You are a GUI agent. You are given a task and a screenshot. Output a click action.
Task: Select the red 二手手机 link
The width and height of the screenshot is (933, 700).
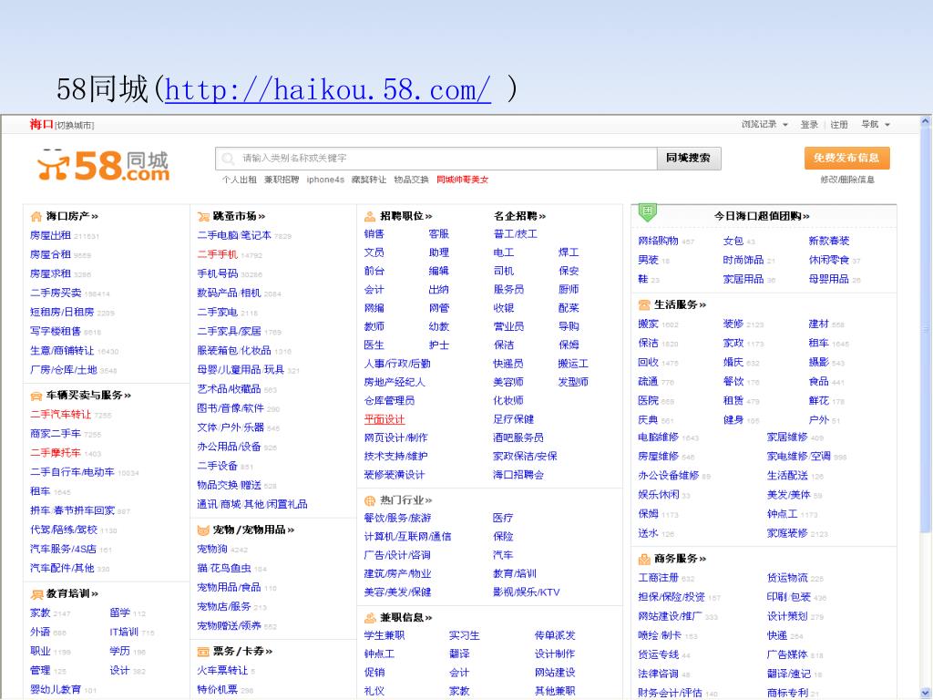pos(218,255)
